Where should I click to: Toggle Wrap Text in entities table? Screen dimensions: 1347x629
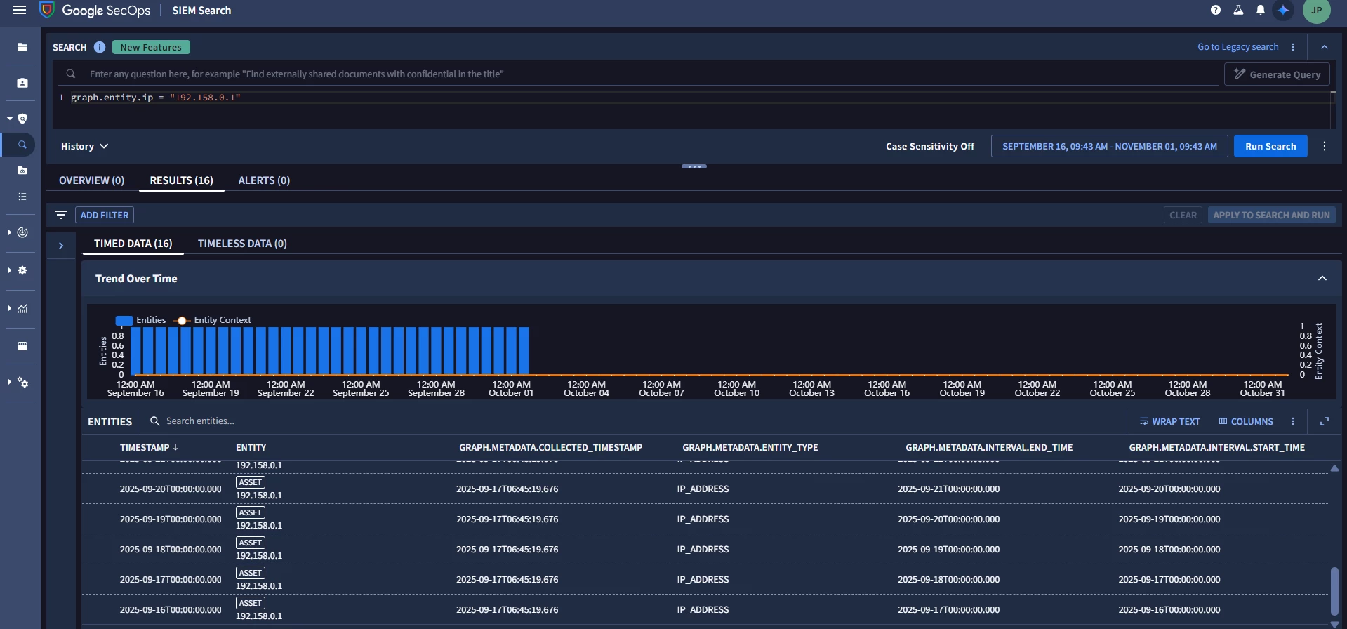[x=1169, y=421]
